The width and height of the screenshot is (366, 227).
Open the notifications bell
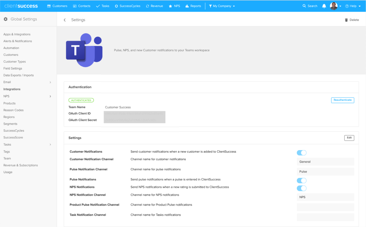(324, 6)
